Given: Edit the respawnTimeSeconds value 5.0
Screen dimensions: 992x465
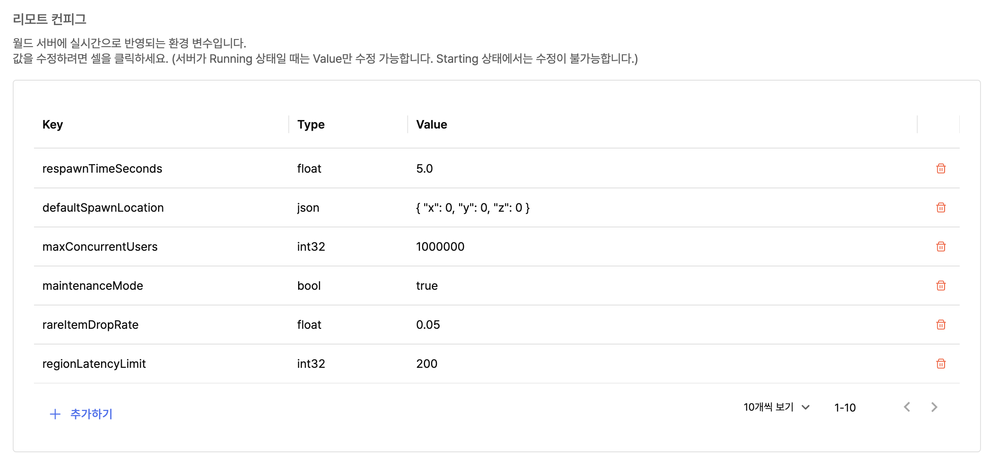Looking at the screenshot, I should point(662,168).
